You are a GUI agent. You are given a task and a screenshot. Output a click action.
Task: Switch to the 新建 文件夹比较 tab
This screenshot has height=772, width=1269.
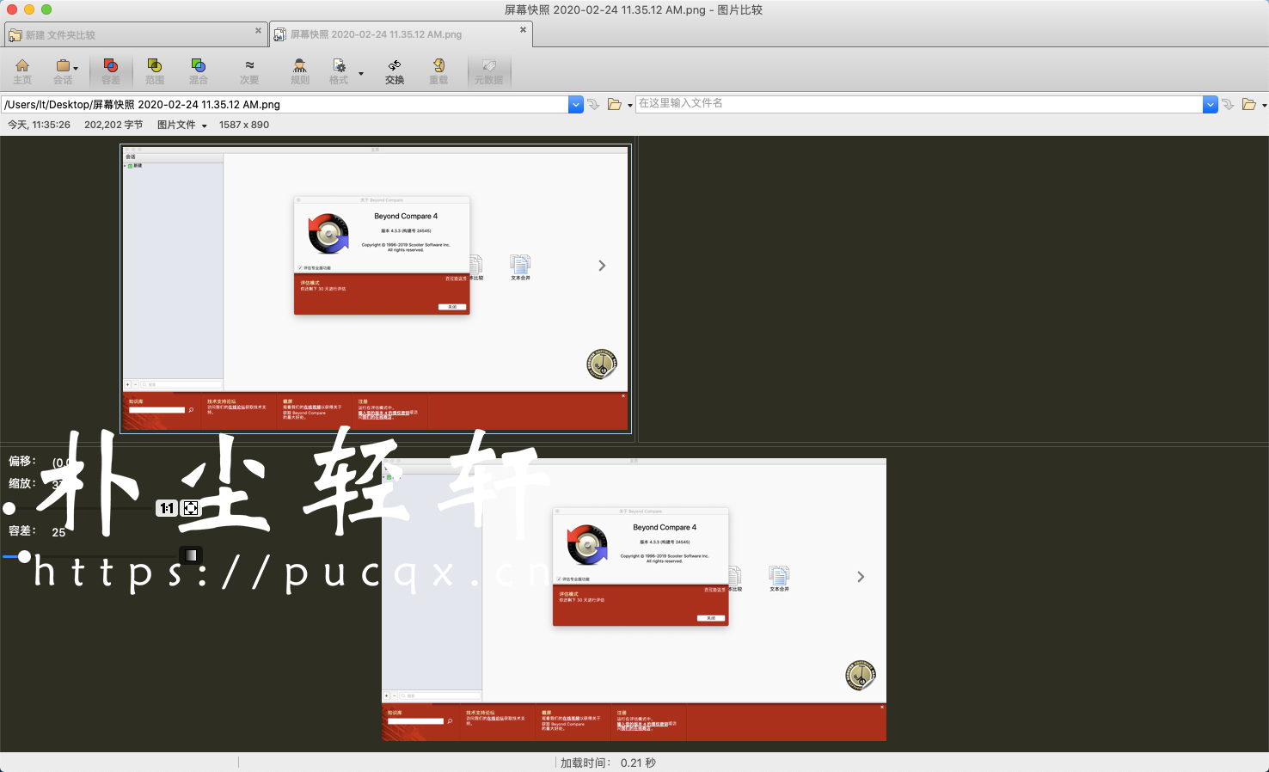pyautogui.click(x=136, y=34)
